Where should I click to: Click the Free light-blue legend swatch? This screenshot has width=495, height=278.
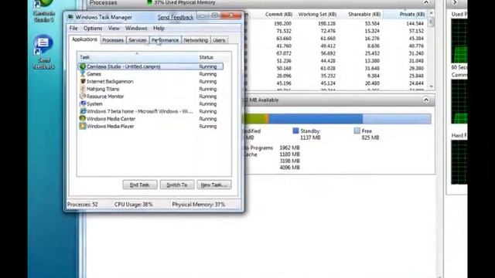pyautogui.click(x=357, y=131)
